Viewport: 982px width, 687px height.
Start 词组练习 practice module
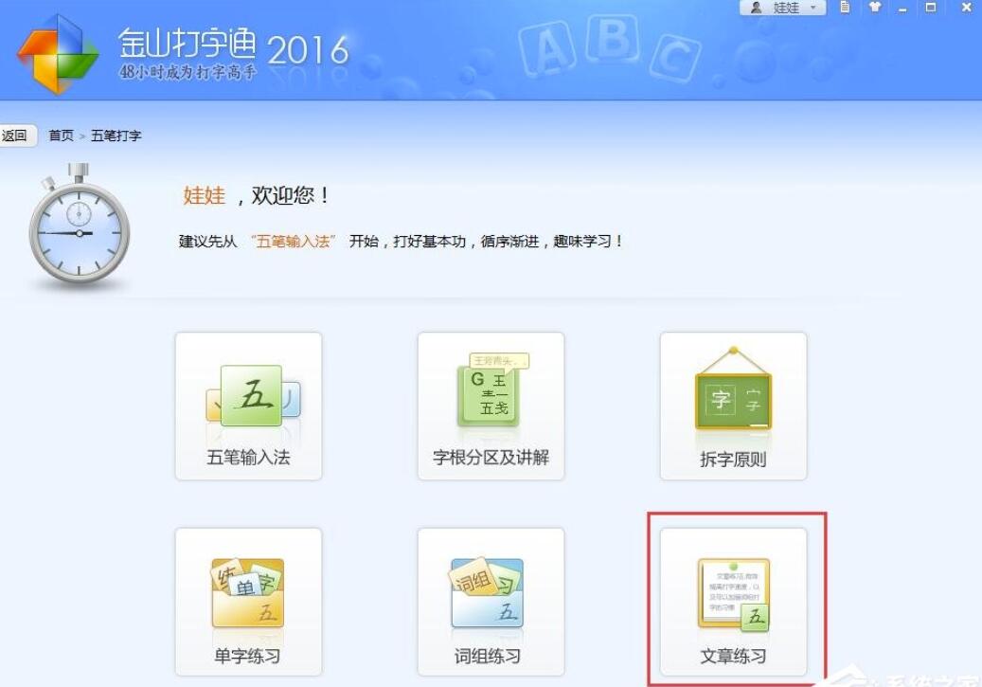click(491, 602)
